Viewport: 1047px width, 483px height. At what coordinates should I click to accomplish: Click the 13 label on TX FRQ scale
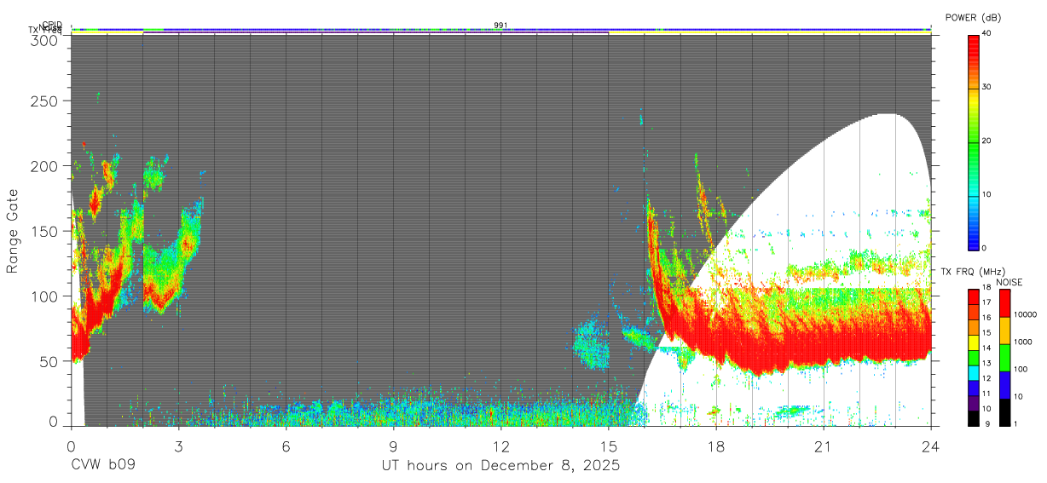pos(986,363)
